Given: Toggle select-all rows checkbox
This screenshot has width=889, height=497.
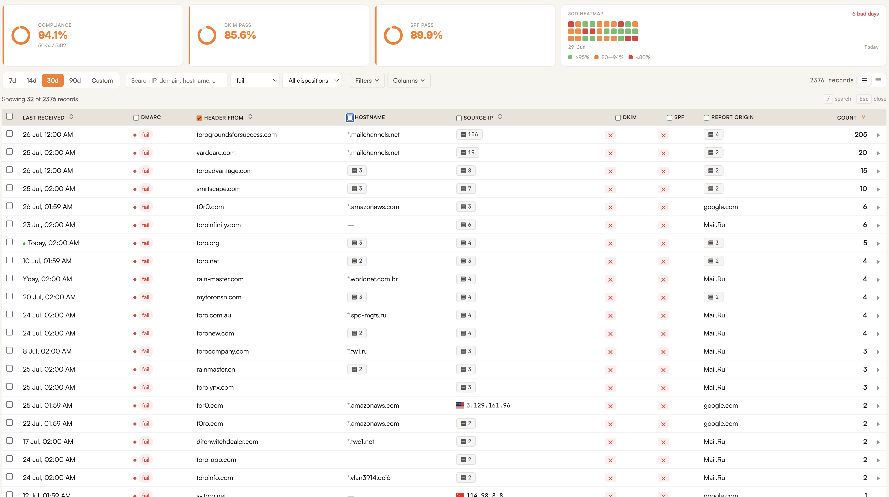Looking at the screenshot, I should coord(9,116).
